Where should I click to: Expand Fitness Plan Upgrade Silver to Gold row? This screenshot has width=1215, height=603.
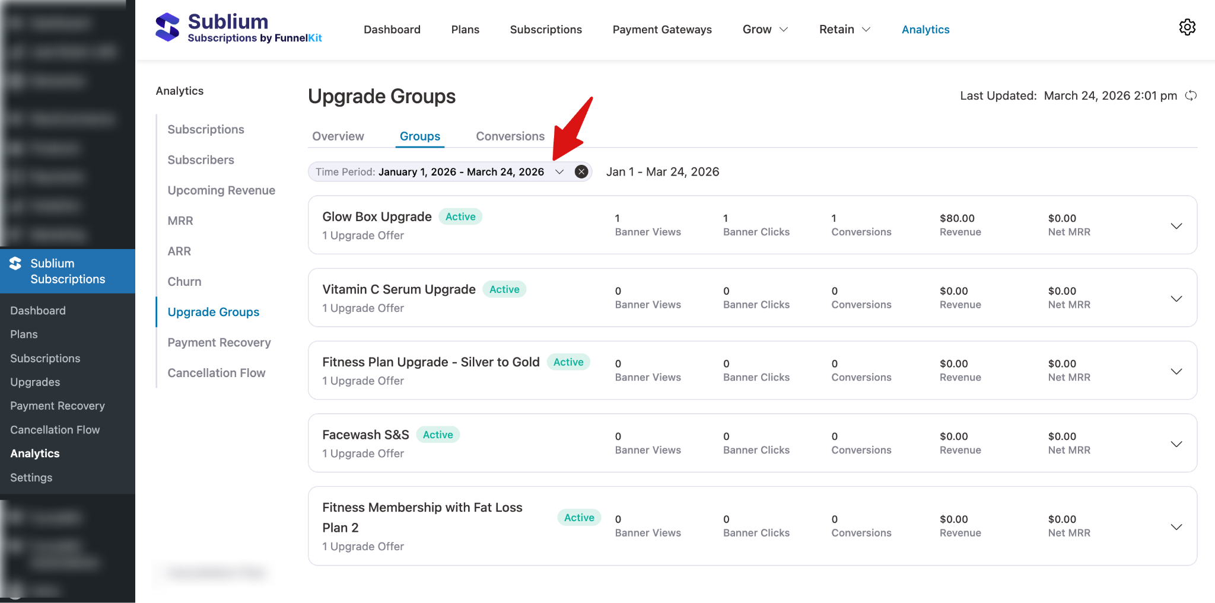pos(1176,371)
